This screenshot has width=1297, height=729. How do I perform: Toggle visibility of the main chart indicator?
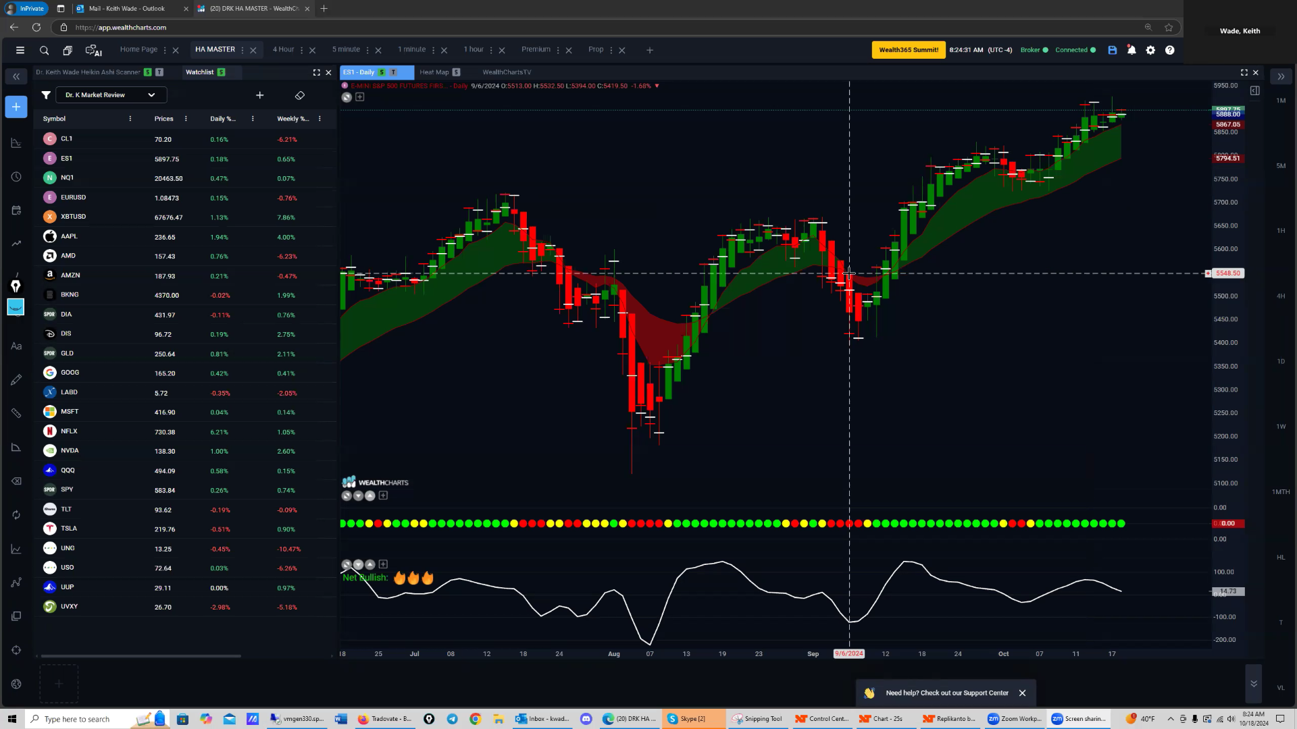point(347,97)
